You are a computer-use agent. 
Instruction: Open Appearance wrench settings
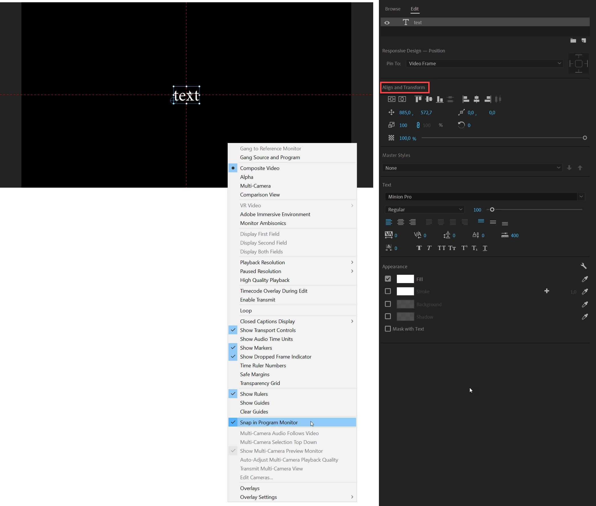point(583,266)
